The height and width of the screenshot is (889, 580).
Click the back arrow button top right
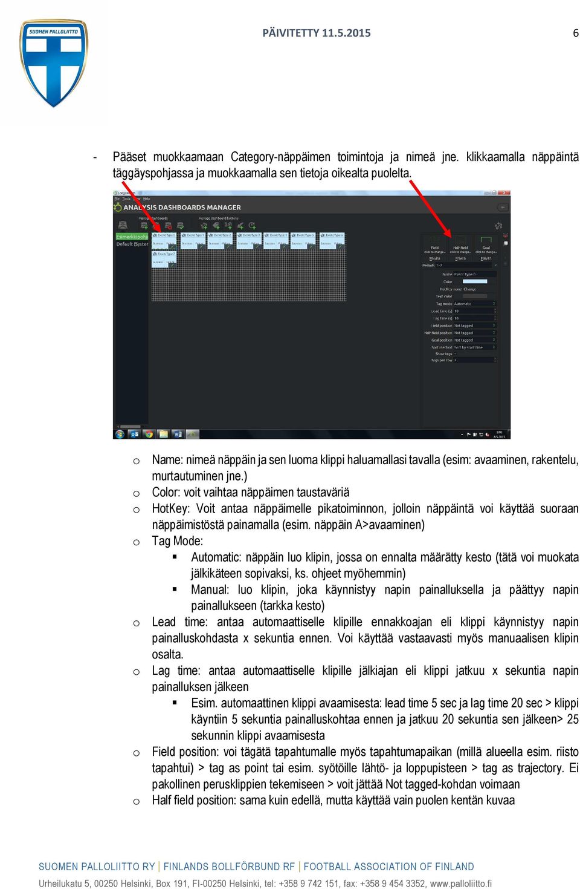[503, 207]
